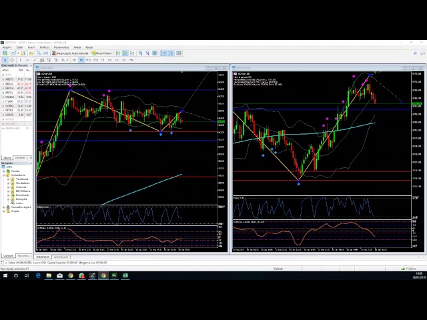This screenshot has height=320, width=427.
Task: Open Mail app from the taskbar
Action: (59, 275)
